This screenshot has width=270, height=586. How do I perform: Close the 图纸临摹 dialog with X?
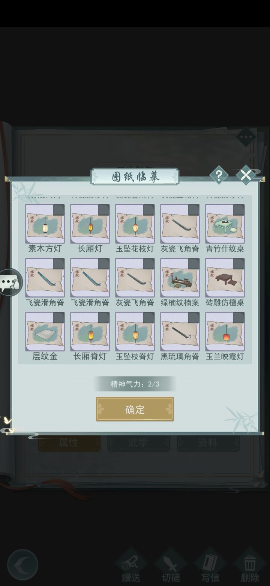coord(246,175)
